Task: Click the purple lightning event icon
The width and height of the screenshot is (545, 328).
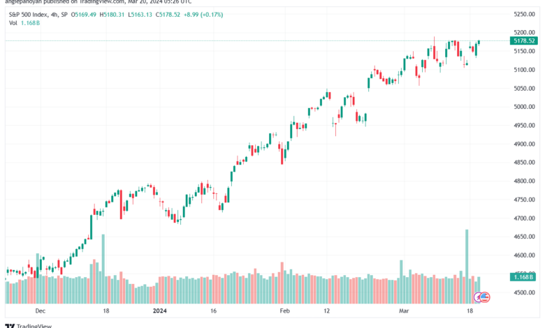Action: pyautogui.click(x=478, y=297)
